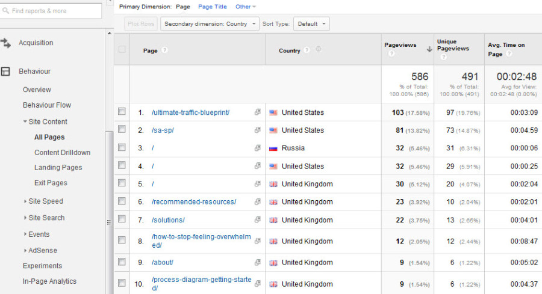This screenshot has width=542, height=294.
Task: Sort by Avg. Time on Page header
Action: (506, 49)
